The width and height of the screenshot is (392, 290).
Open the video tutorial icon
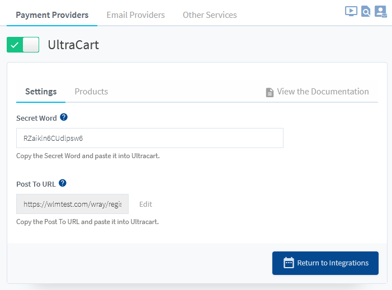(x=351, y=12)
